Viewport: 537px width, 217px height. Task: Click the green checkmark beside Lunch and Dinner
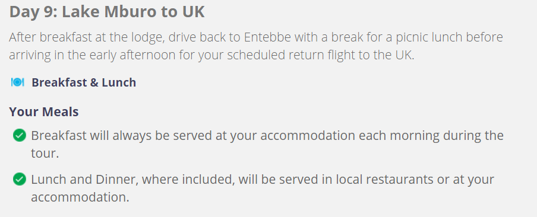click(20, 179)
